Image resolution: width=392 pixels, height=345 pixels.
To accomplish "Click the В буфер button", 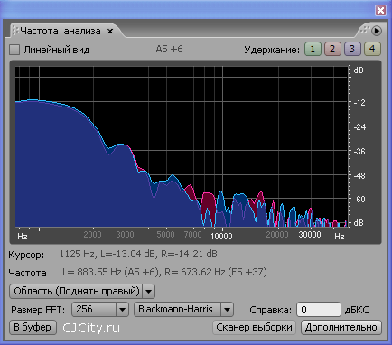I will click(33, 327).
